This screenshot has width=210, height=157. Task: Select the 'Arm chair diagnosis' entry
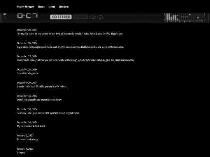coord(28,73)
